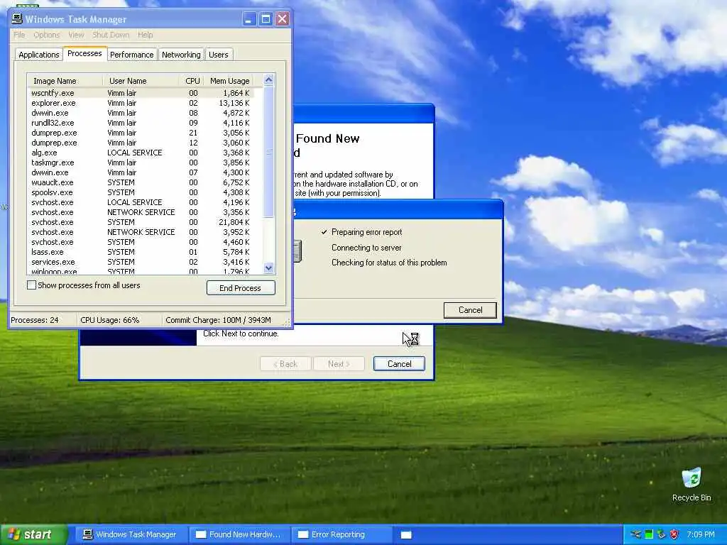Select the taskmgr.exe process row
Image resolution: width=727 pixels, height=545 pixels.
(141, 163)
